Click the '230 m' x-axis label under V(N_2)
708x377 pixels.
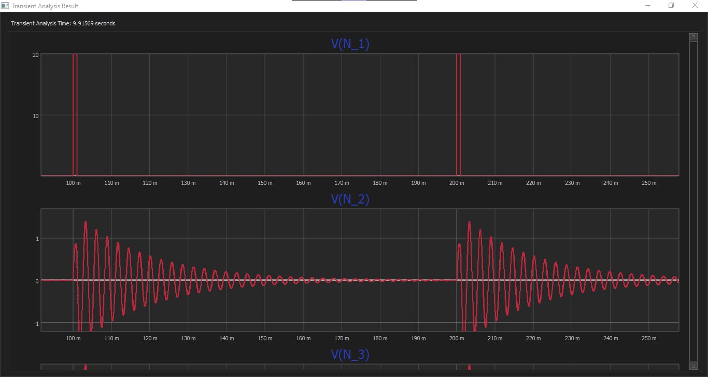coord(572,338)
